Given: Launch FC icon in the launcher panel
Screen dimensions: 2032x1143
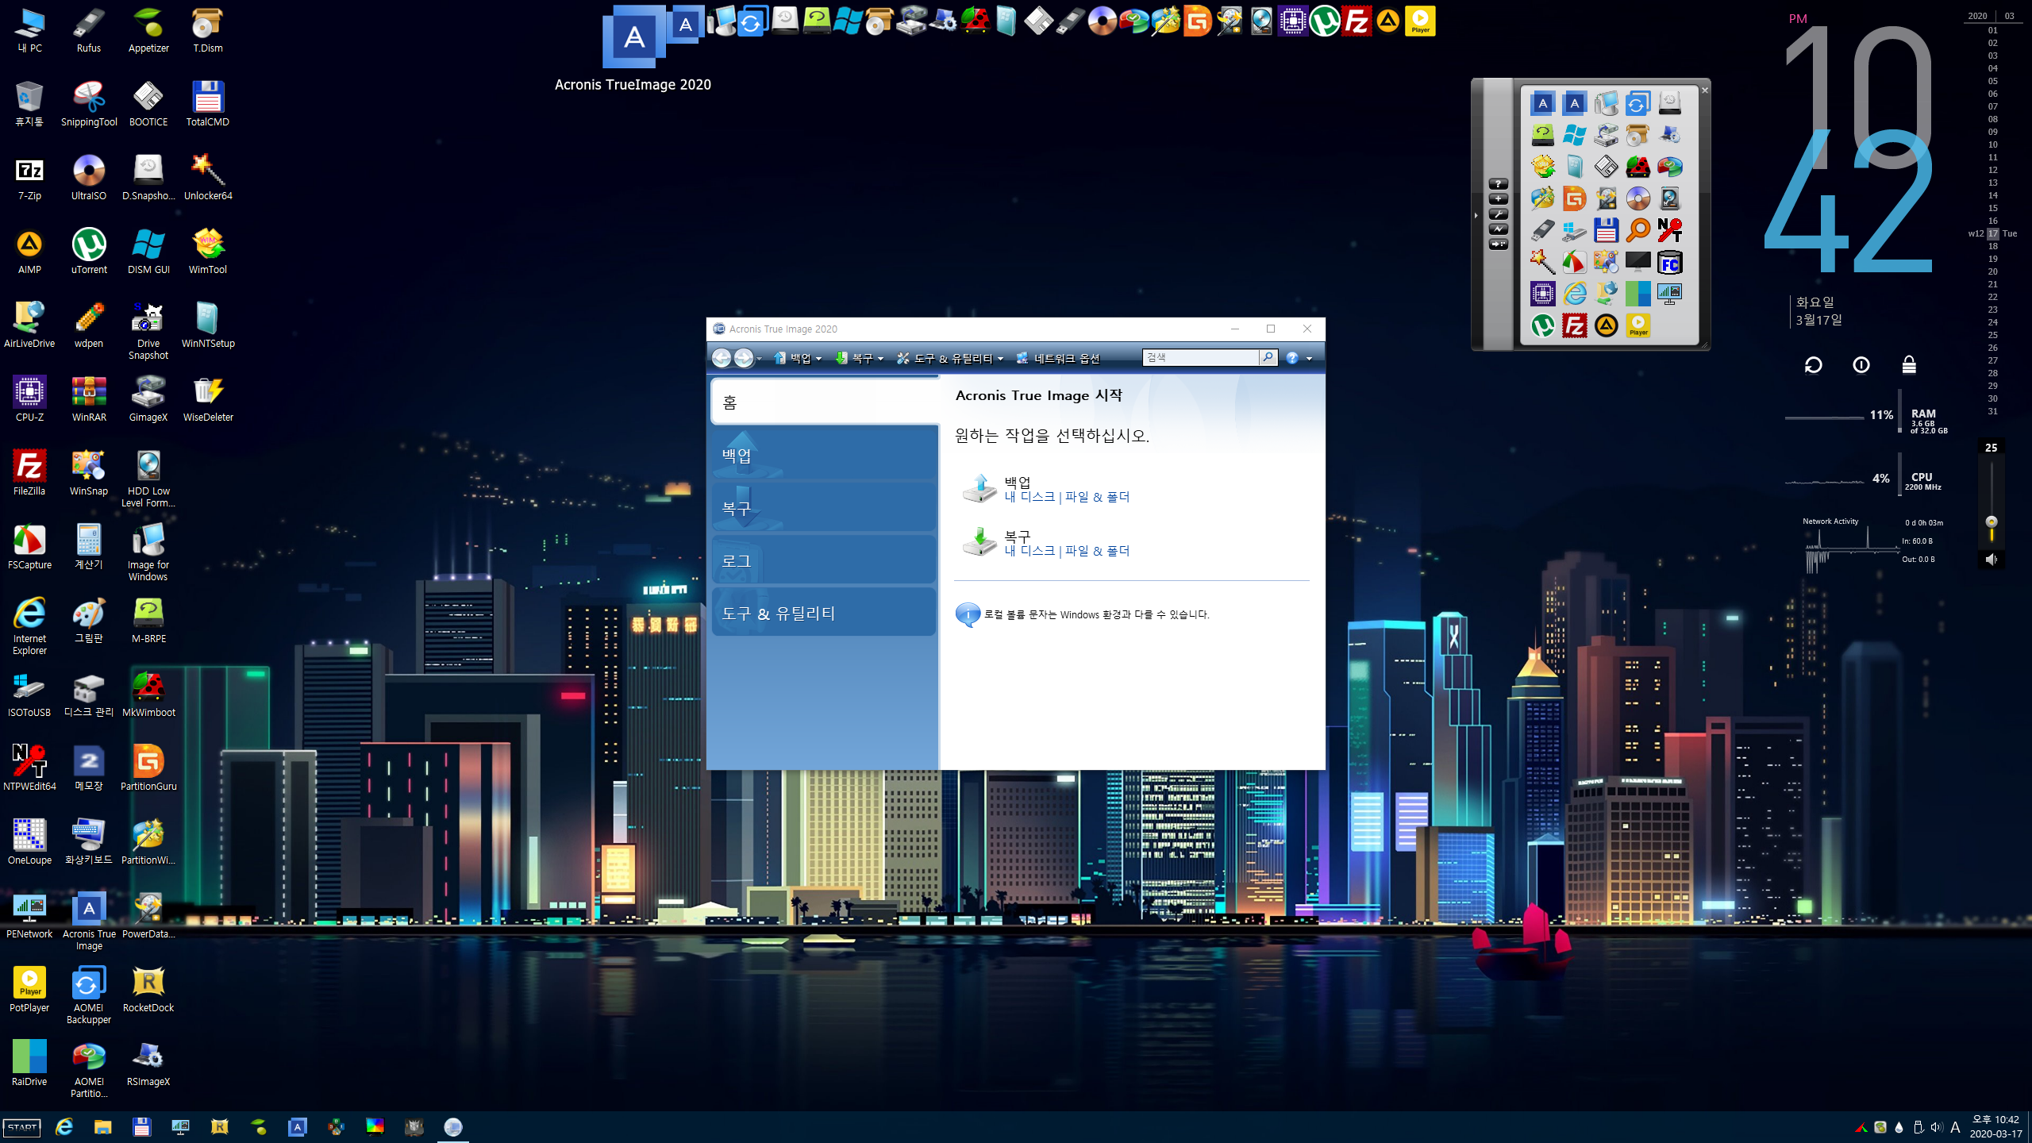Looking at the screenshot, I should pos(1669,262).
